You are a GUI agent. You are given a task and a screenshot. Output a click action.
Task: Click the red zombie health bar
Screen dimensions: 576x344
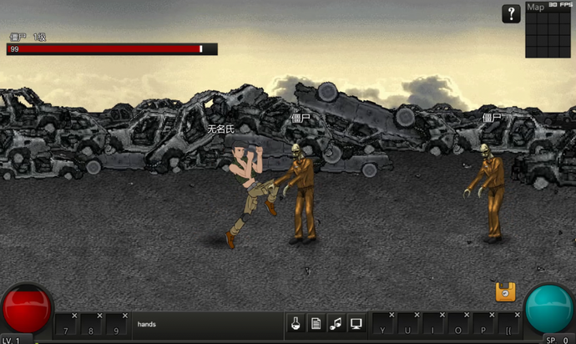(112, 49)
